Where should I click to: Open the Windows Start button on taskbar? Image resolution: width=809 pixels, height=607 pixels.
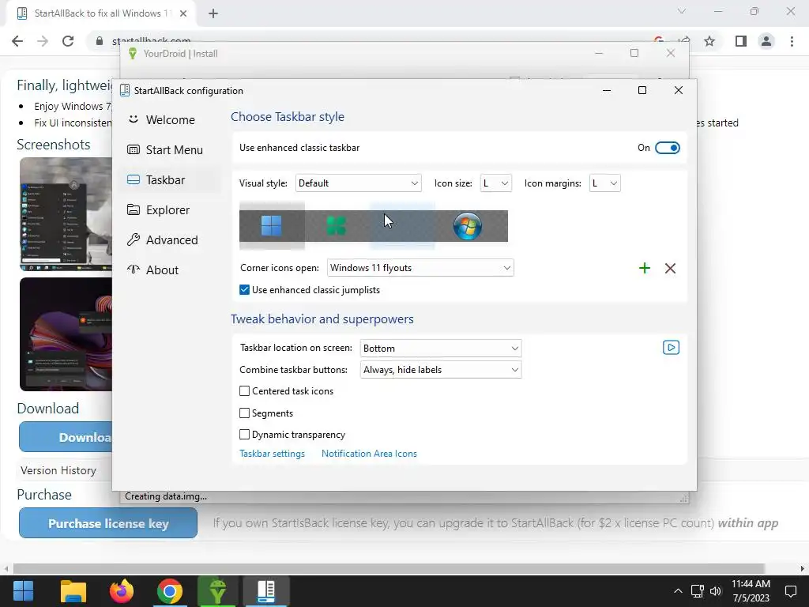(x=23, y=591)
